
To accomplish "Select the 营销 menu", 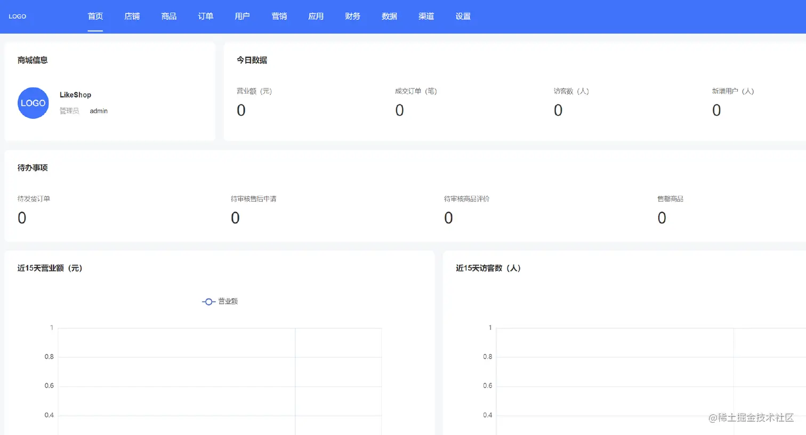I will (279, 17).
